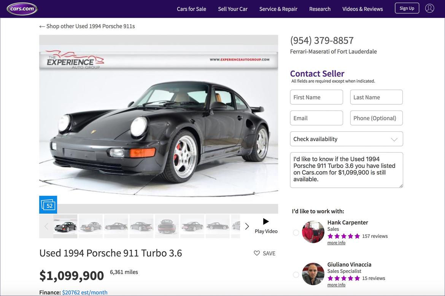
Task: Open Research menu
Action: [x=320, y=9]
